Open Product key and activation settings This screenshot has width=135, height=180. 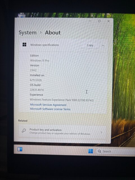(x=62, y=131)
